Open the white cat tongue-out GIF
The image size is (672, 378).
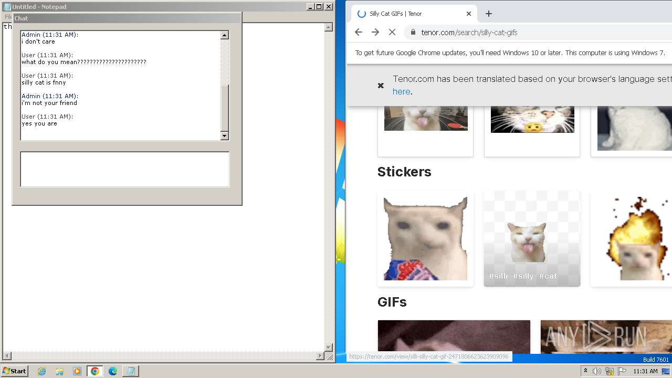426,118
